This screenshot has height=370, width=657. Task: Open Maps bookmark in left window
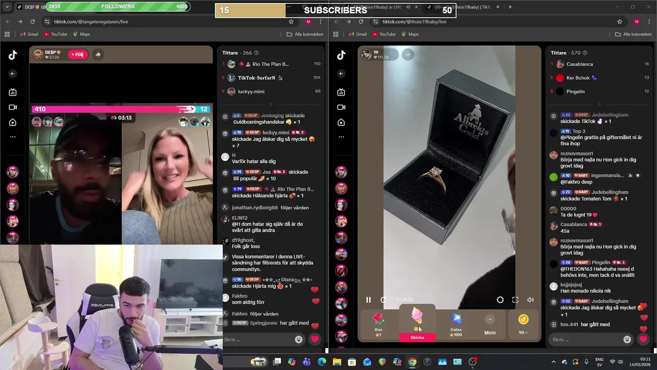pyautogui.click(x=82, y=34)
